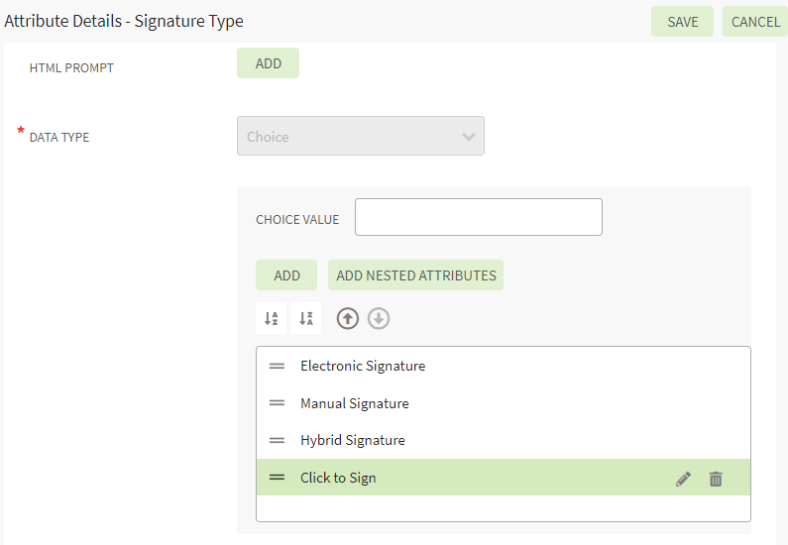Move selected choice down with arrow icon
The width and height of the screenshot is (788, 545).
[380, 318]
